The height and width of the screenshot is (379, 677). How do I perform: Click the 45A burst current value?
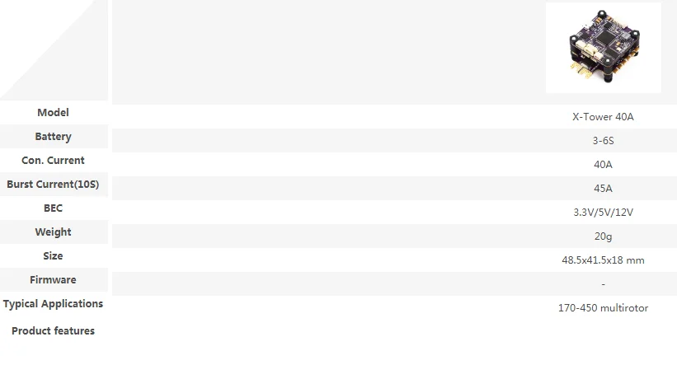603,189
